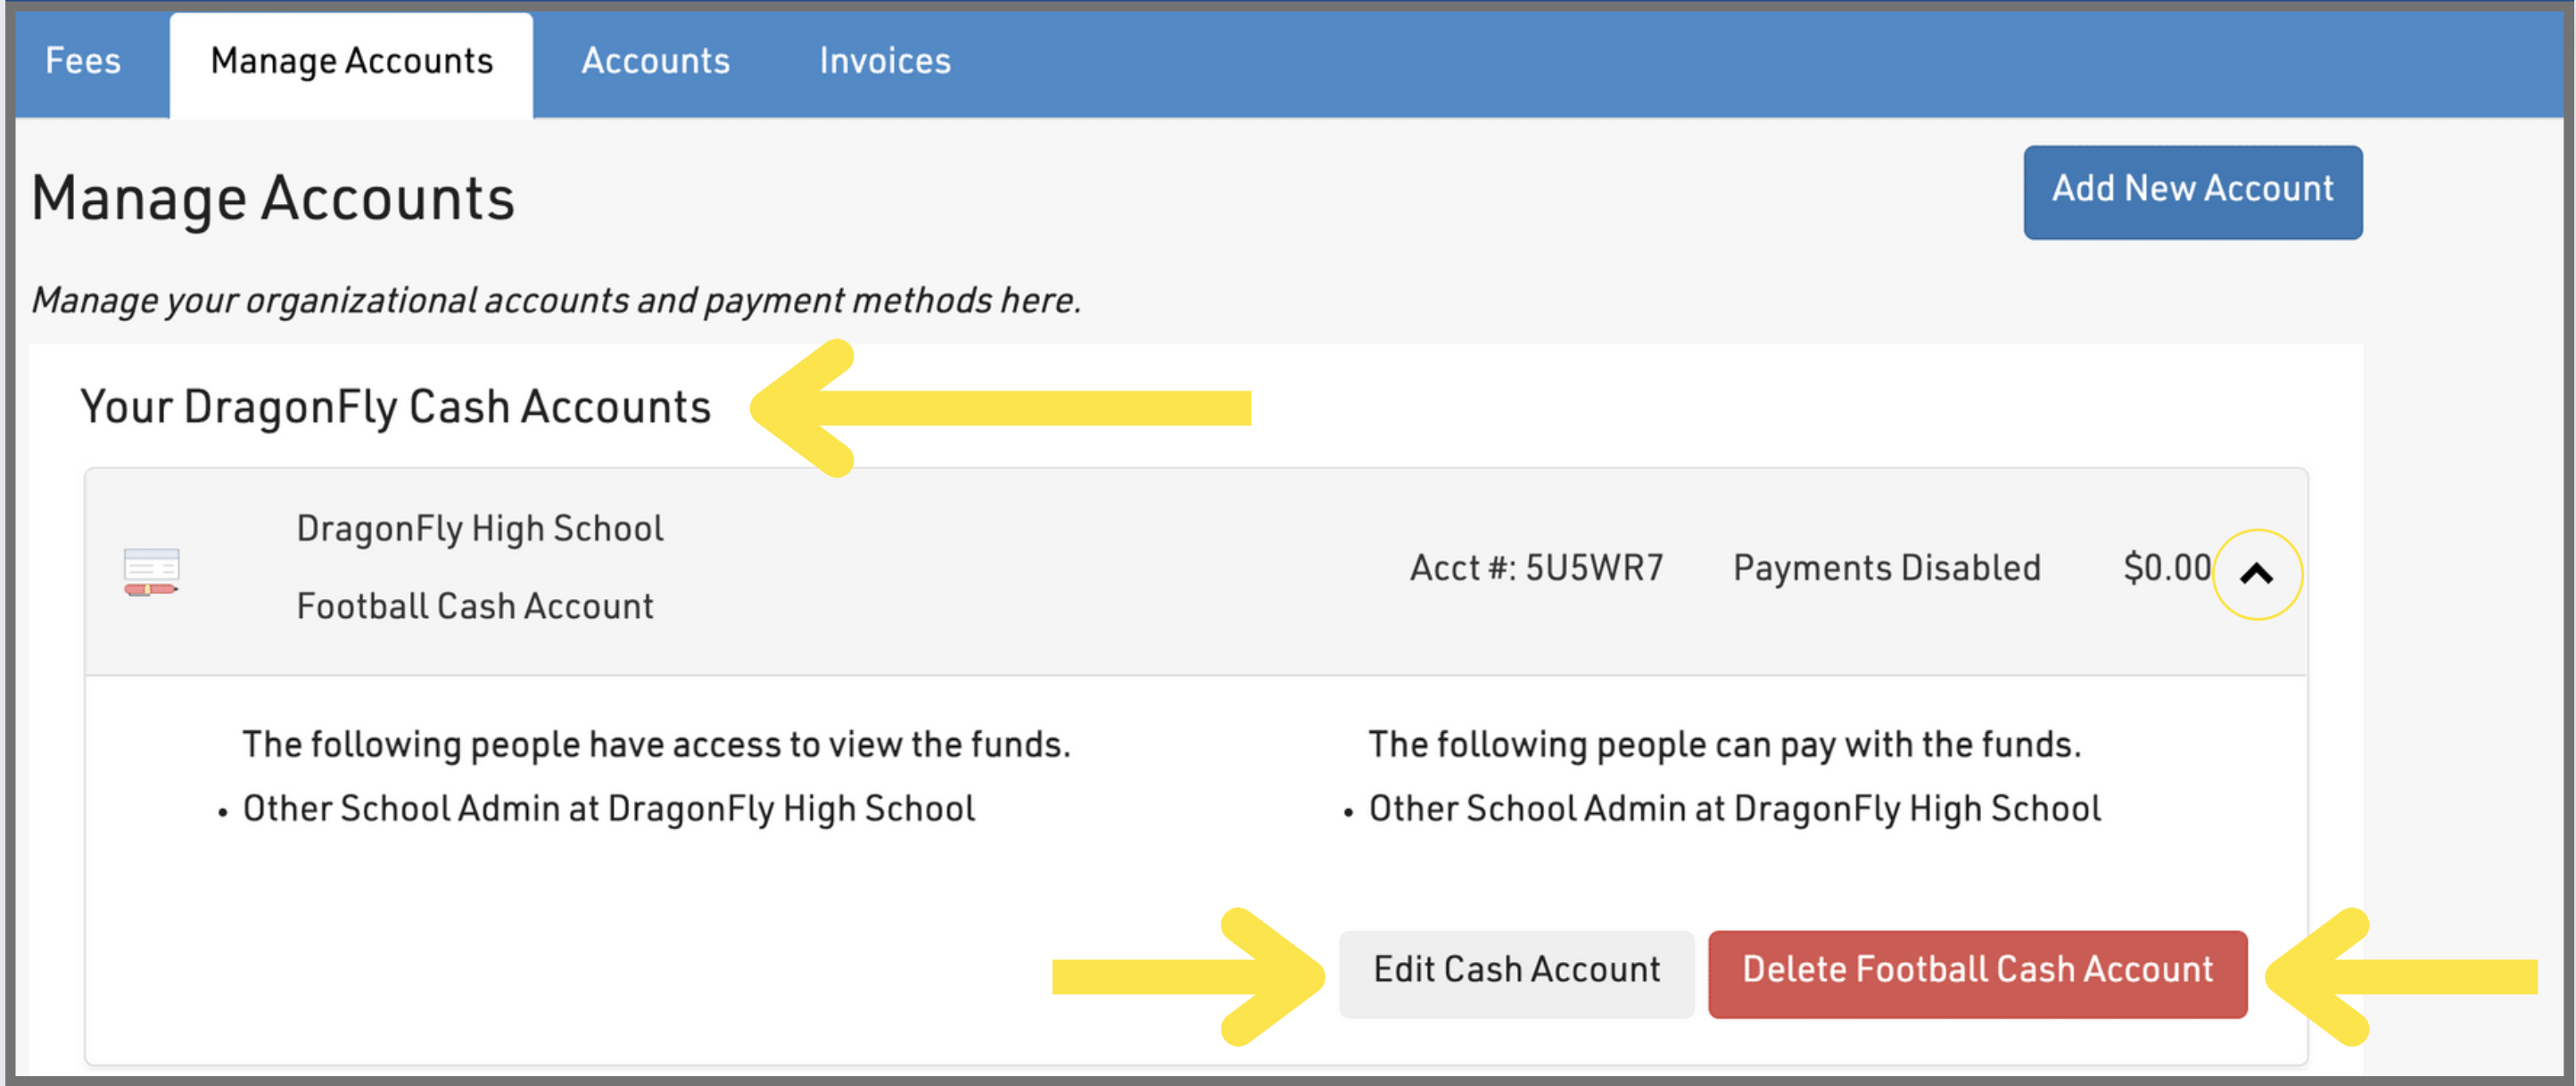2576x1086 pixels.
Task: Click Other School Admin under pay access
Action: 1734,808
